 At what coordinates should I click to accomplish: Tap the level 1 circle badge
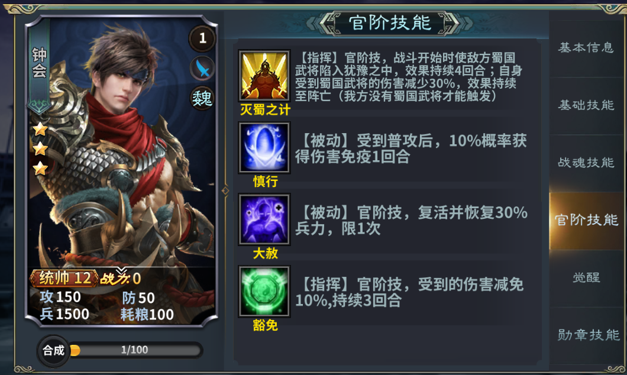[202, 38]
